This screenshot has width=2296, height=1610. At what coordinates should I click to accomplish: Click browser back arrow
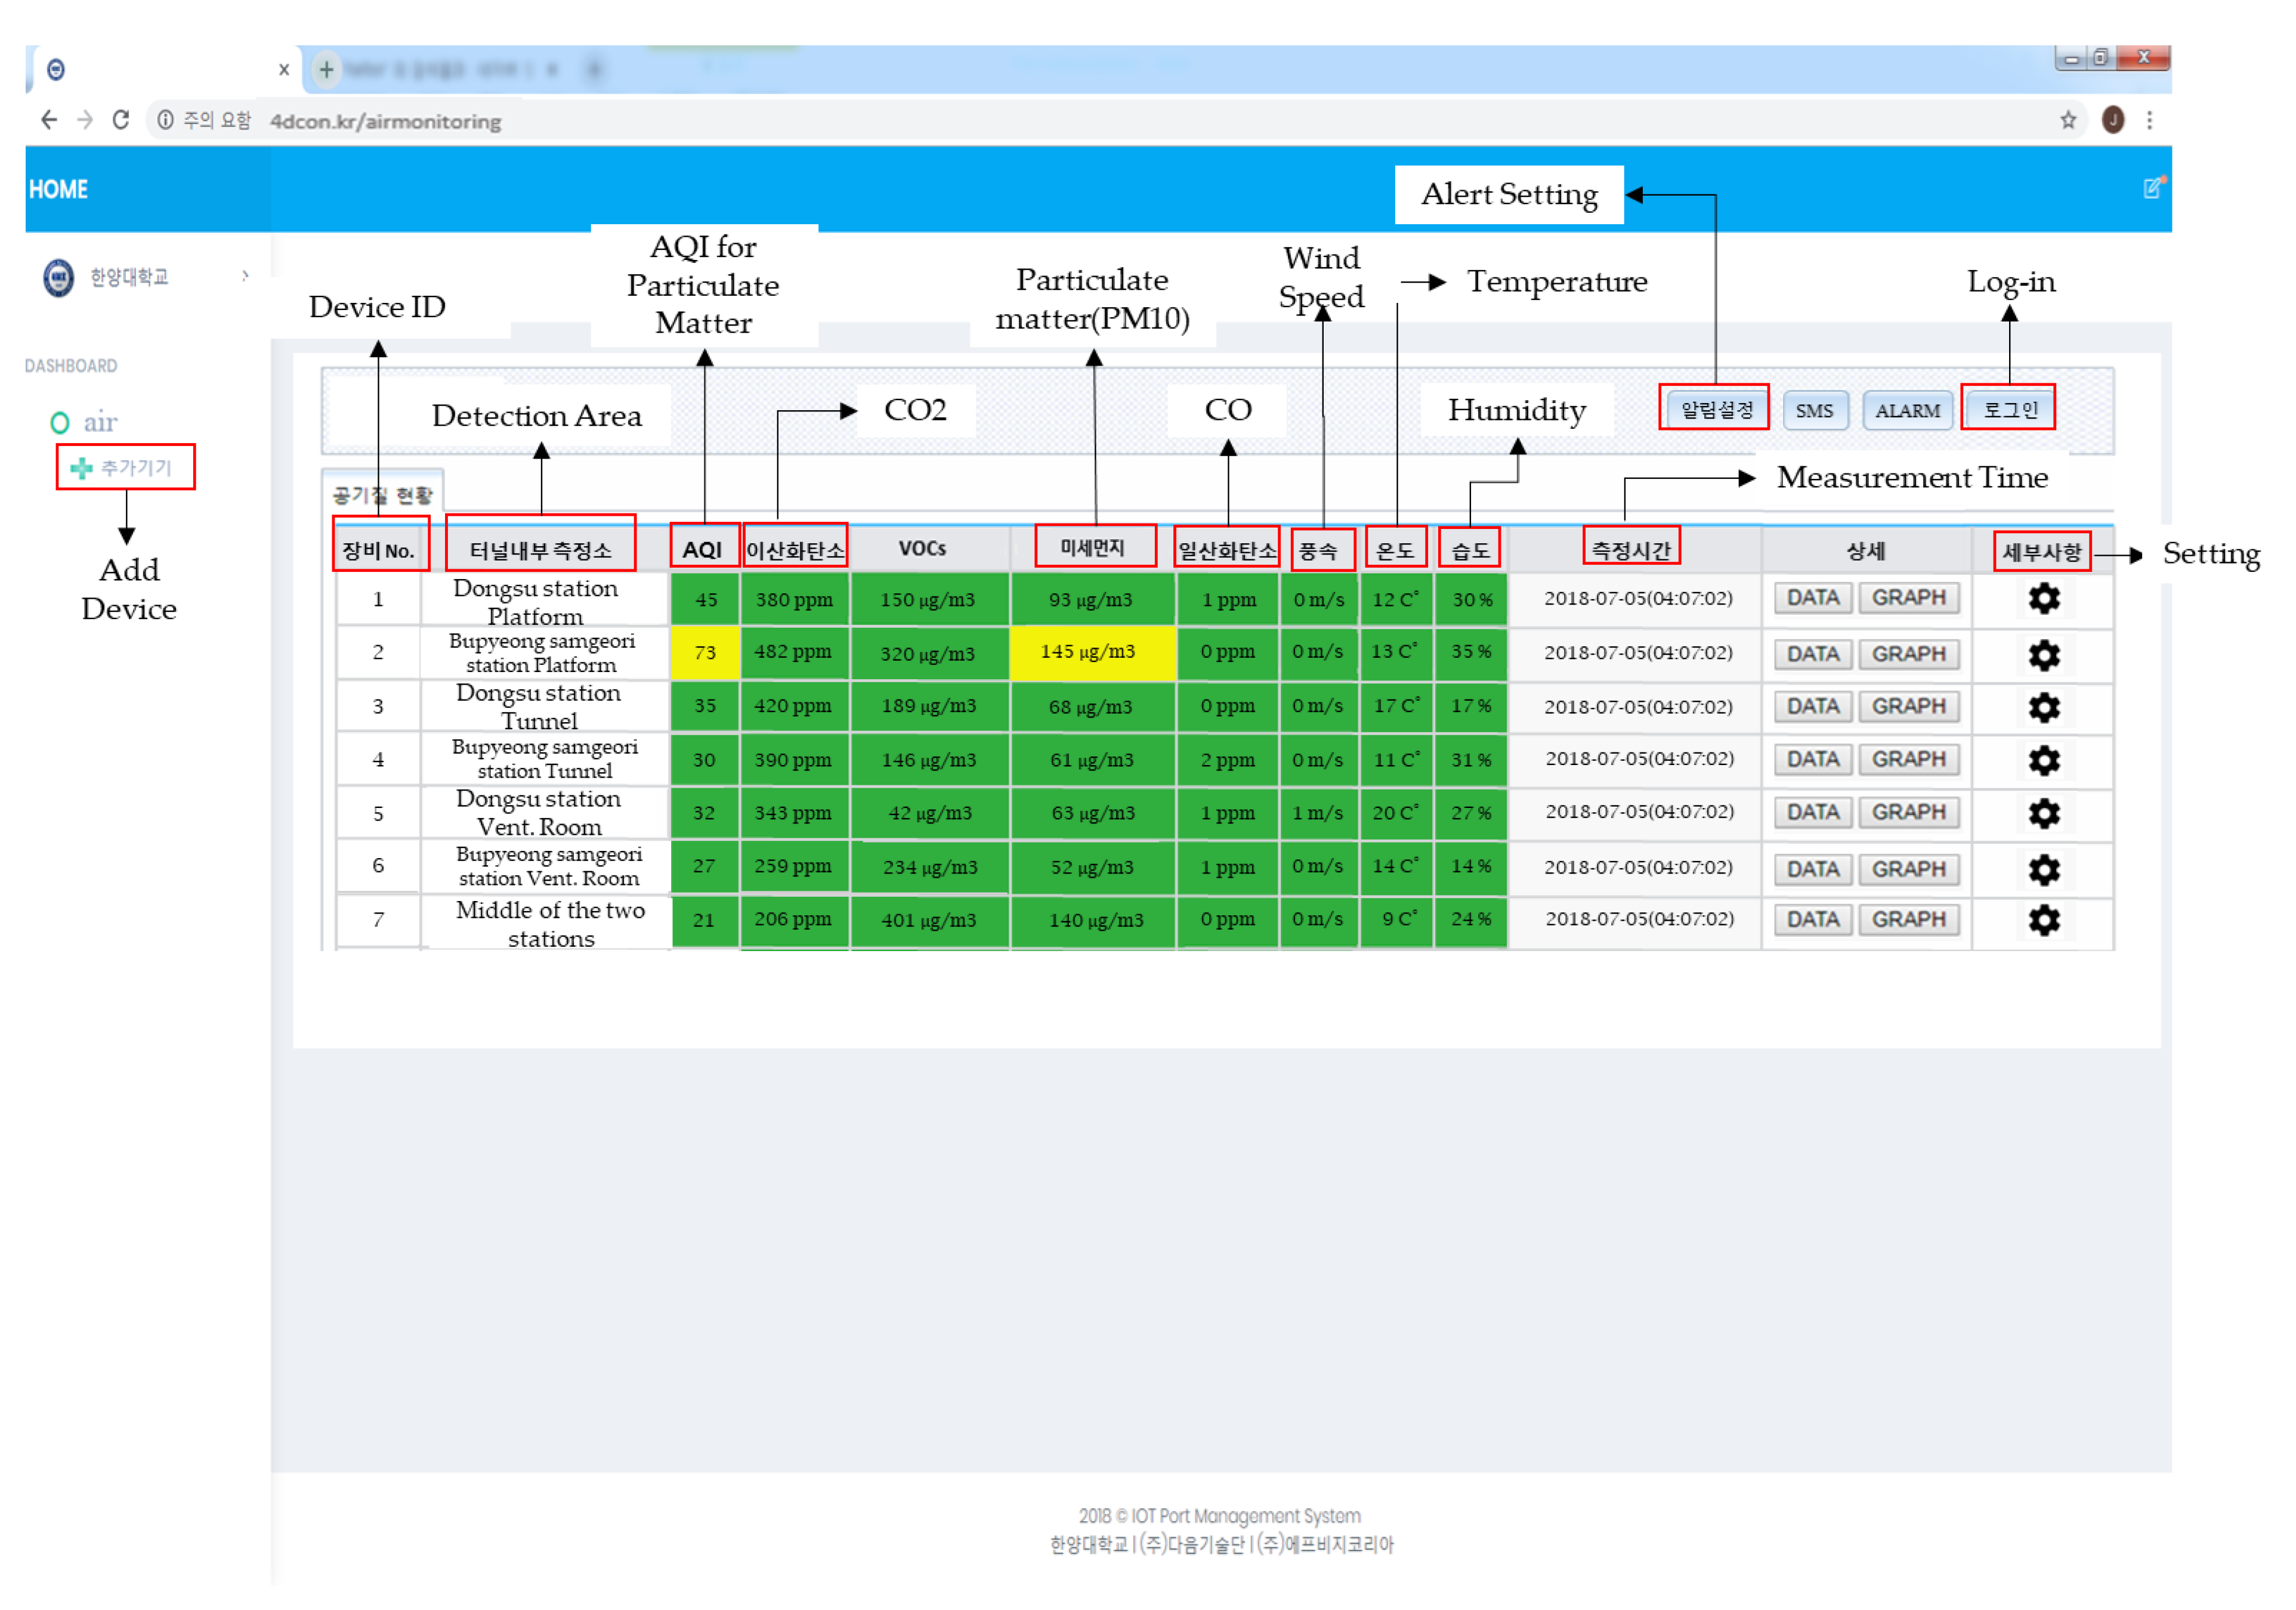(x=49, y=120)
